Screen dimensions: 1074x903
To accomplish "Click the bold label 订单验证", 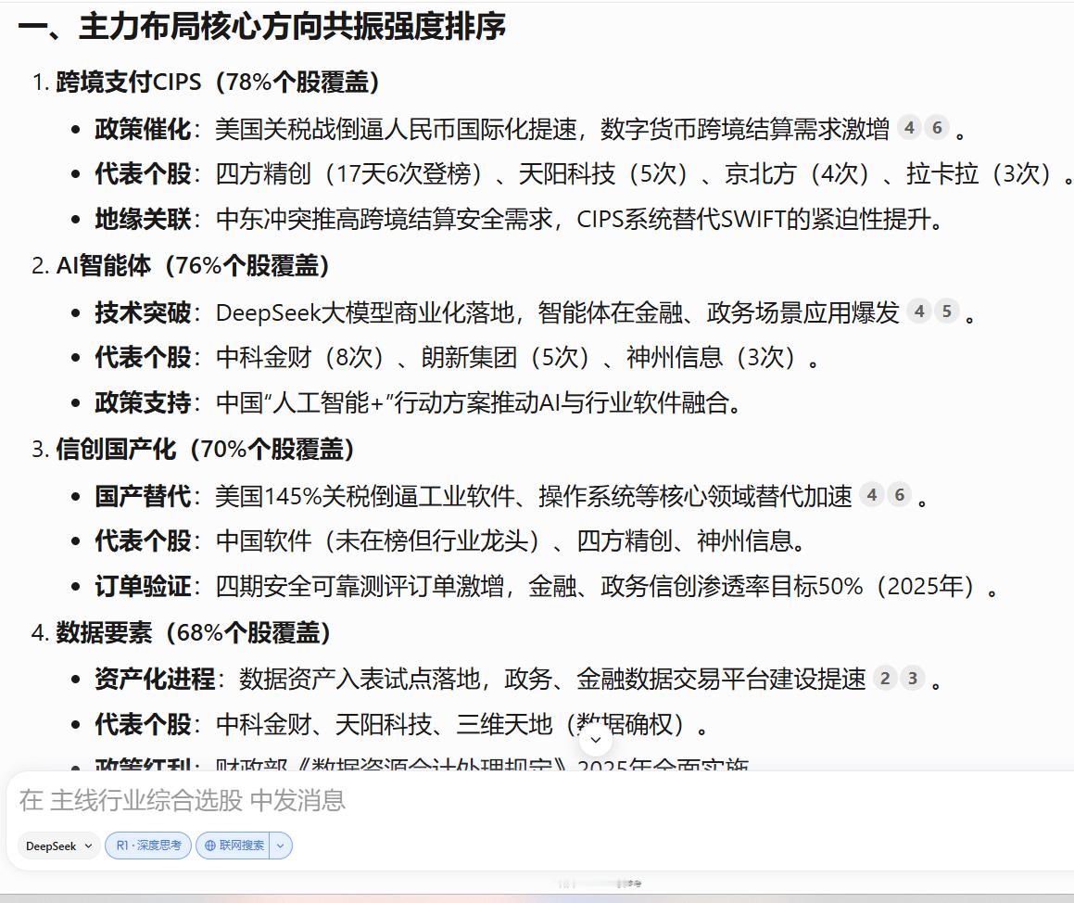I will pos(143,586).
